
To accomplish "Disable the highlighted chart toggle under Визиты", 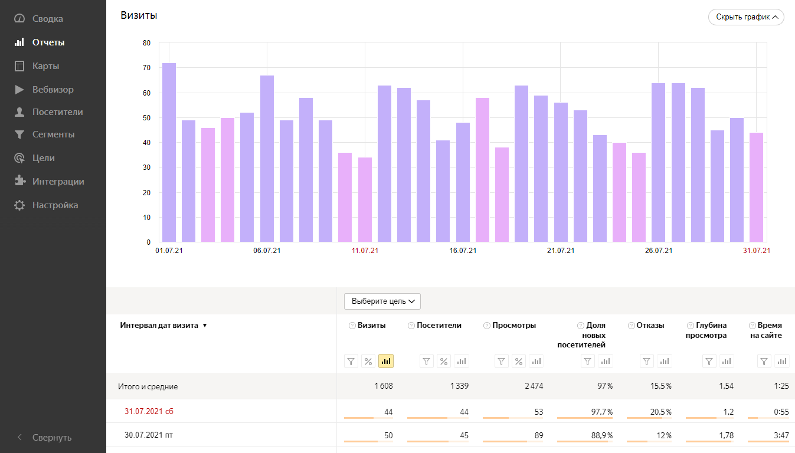I will pos(386,362).
